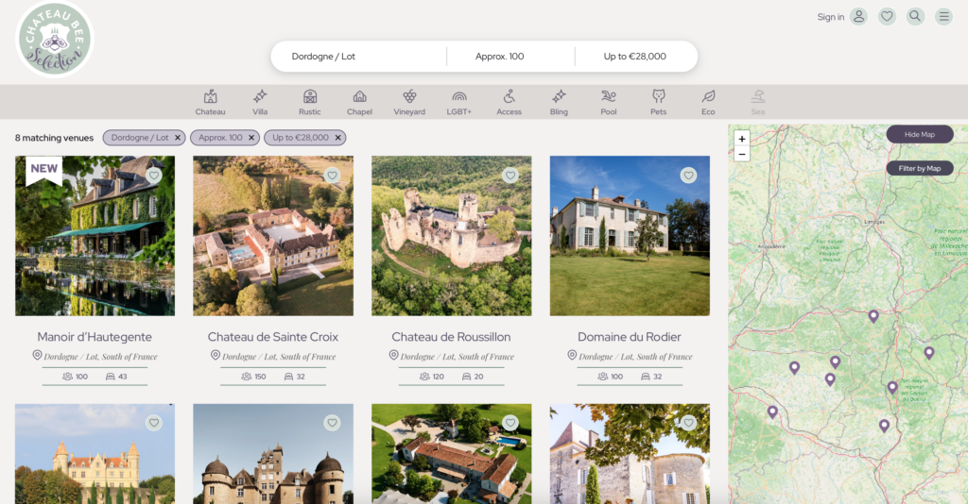Open Chateau de Roussillon photo

[451, 236]
